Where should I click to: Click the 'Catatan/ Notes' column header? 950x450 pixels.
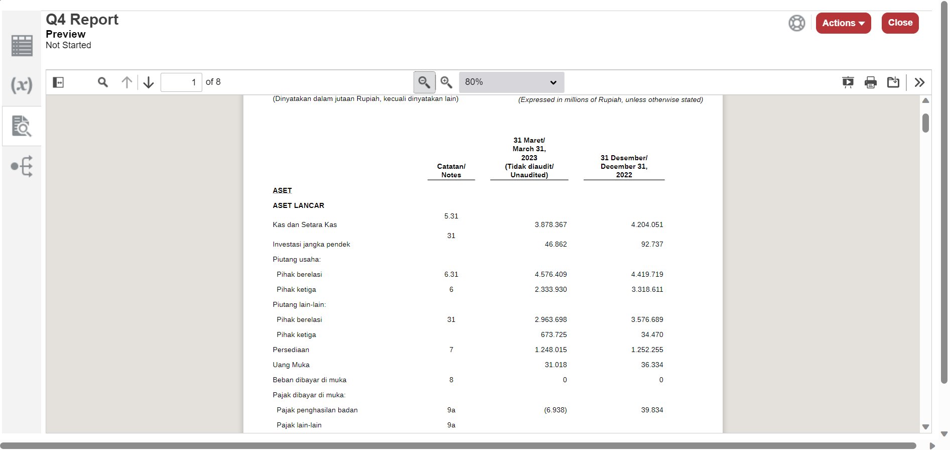451,171
